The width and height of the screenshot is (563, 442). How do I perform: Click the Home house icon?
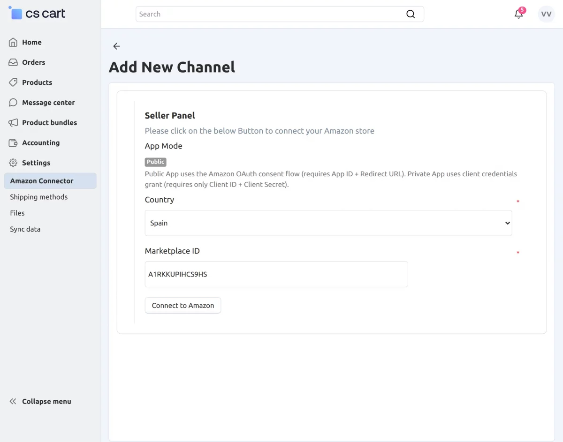[x=13, y=42]
